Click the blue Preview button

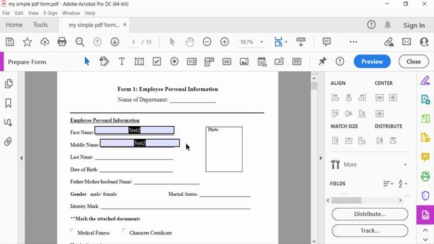tap(372, 62)
